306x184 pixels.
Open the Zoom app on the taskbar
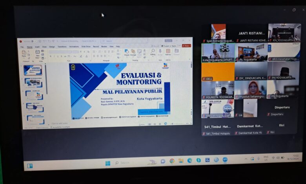(x=225, y=160)
